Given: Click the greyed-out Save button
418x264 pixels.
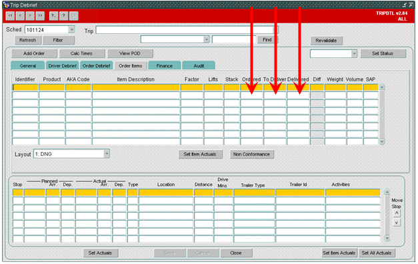Looking at the screenshot, I should 169,253.
